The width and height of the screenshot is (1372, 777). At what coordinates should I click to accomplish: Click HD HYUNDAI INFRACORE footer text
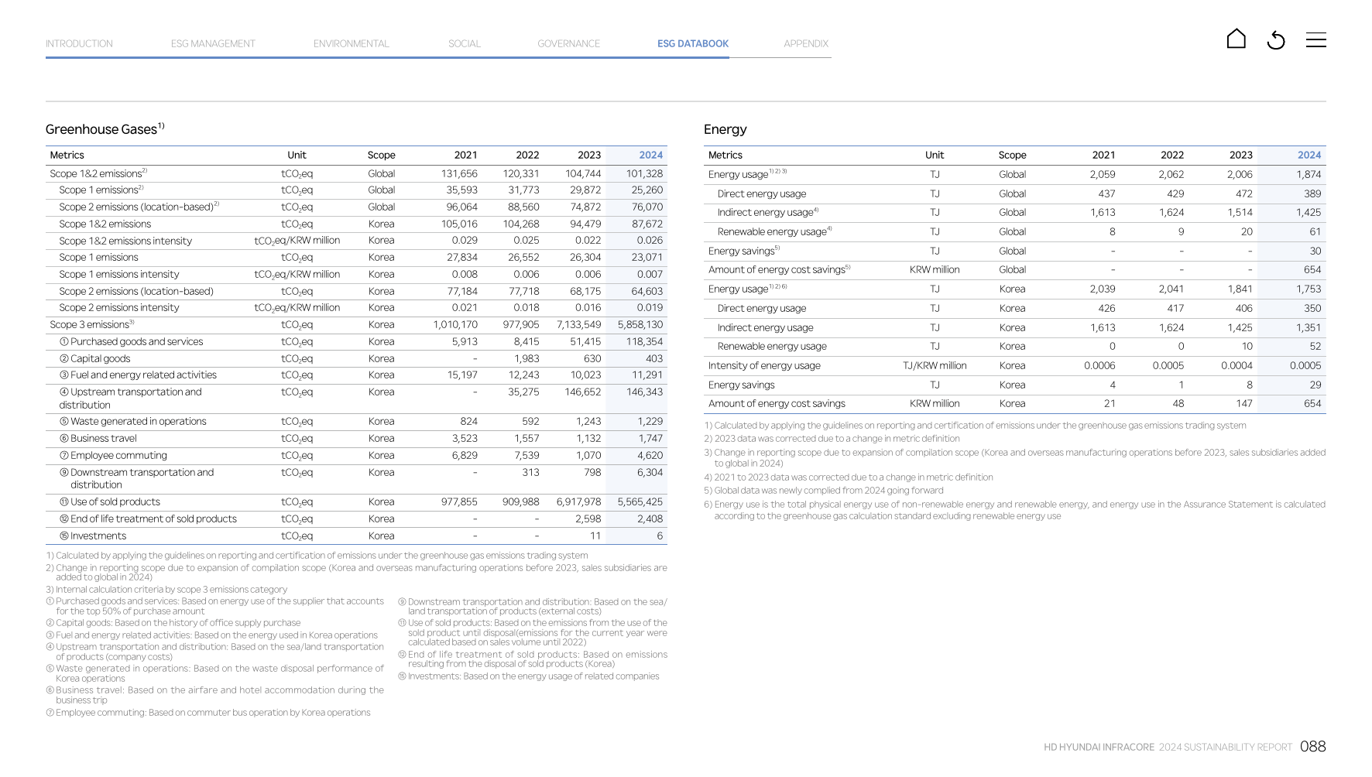pos(1099,748)
